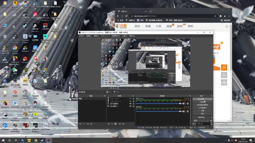Screen dimensions: 255x143
Task: Open source properties gear under sources list
Action: click(115, 124)
